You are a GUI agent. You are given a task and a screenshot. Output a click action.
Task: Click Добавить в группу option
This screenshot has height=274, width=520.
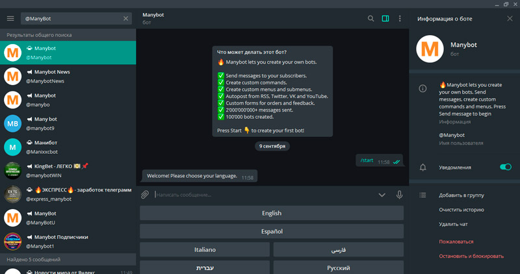461,195
